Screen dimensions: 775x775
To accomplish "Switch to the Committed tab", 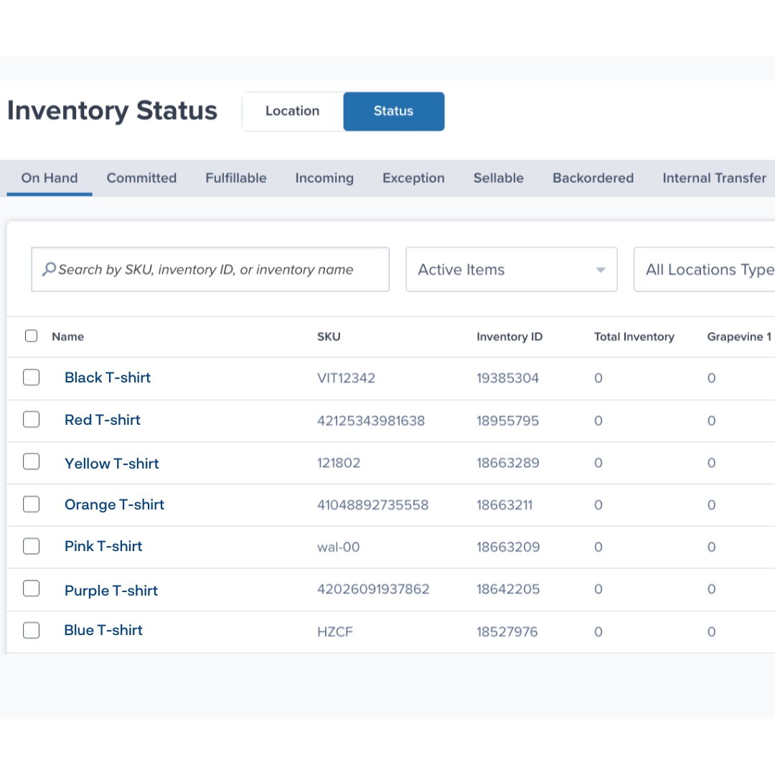I will 141,178.
